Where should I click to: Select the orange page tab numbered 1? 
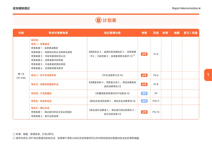point(208,75)
